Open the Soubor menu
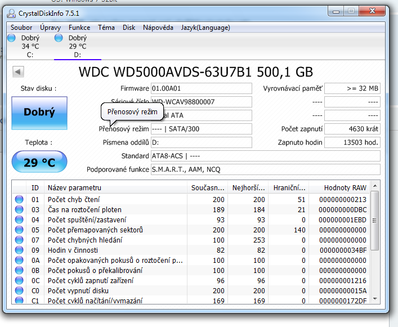Image resolution: width=398 pixels, height=327 pixels. point(21,27)
